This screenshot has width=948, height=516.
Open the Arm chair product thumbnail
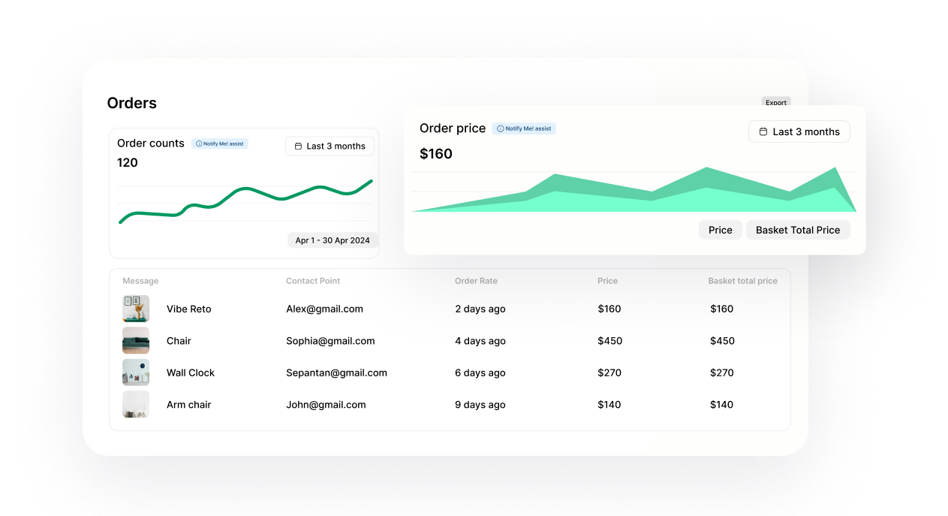point(136,405)
